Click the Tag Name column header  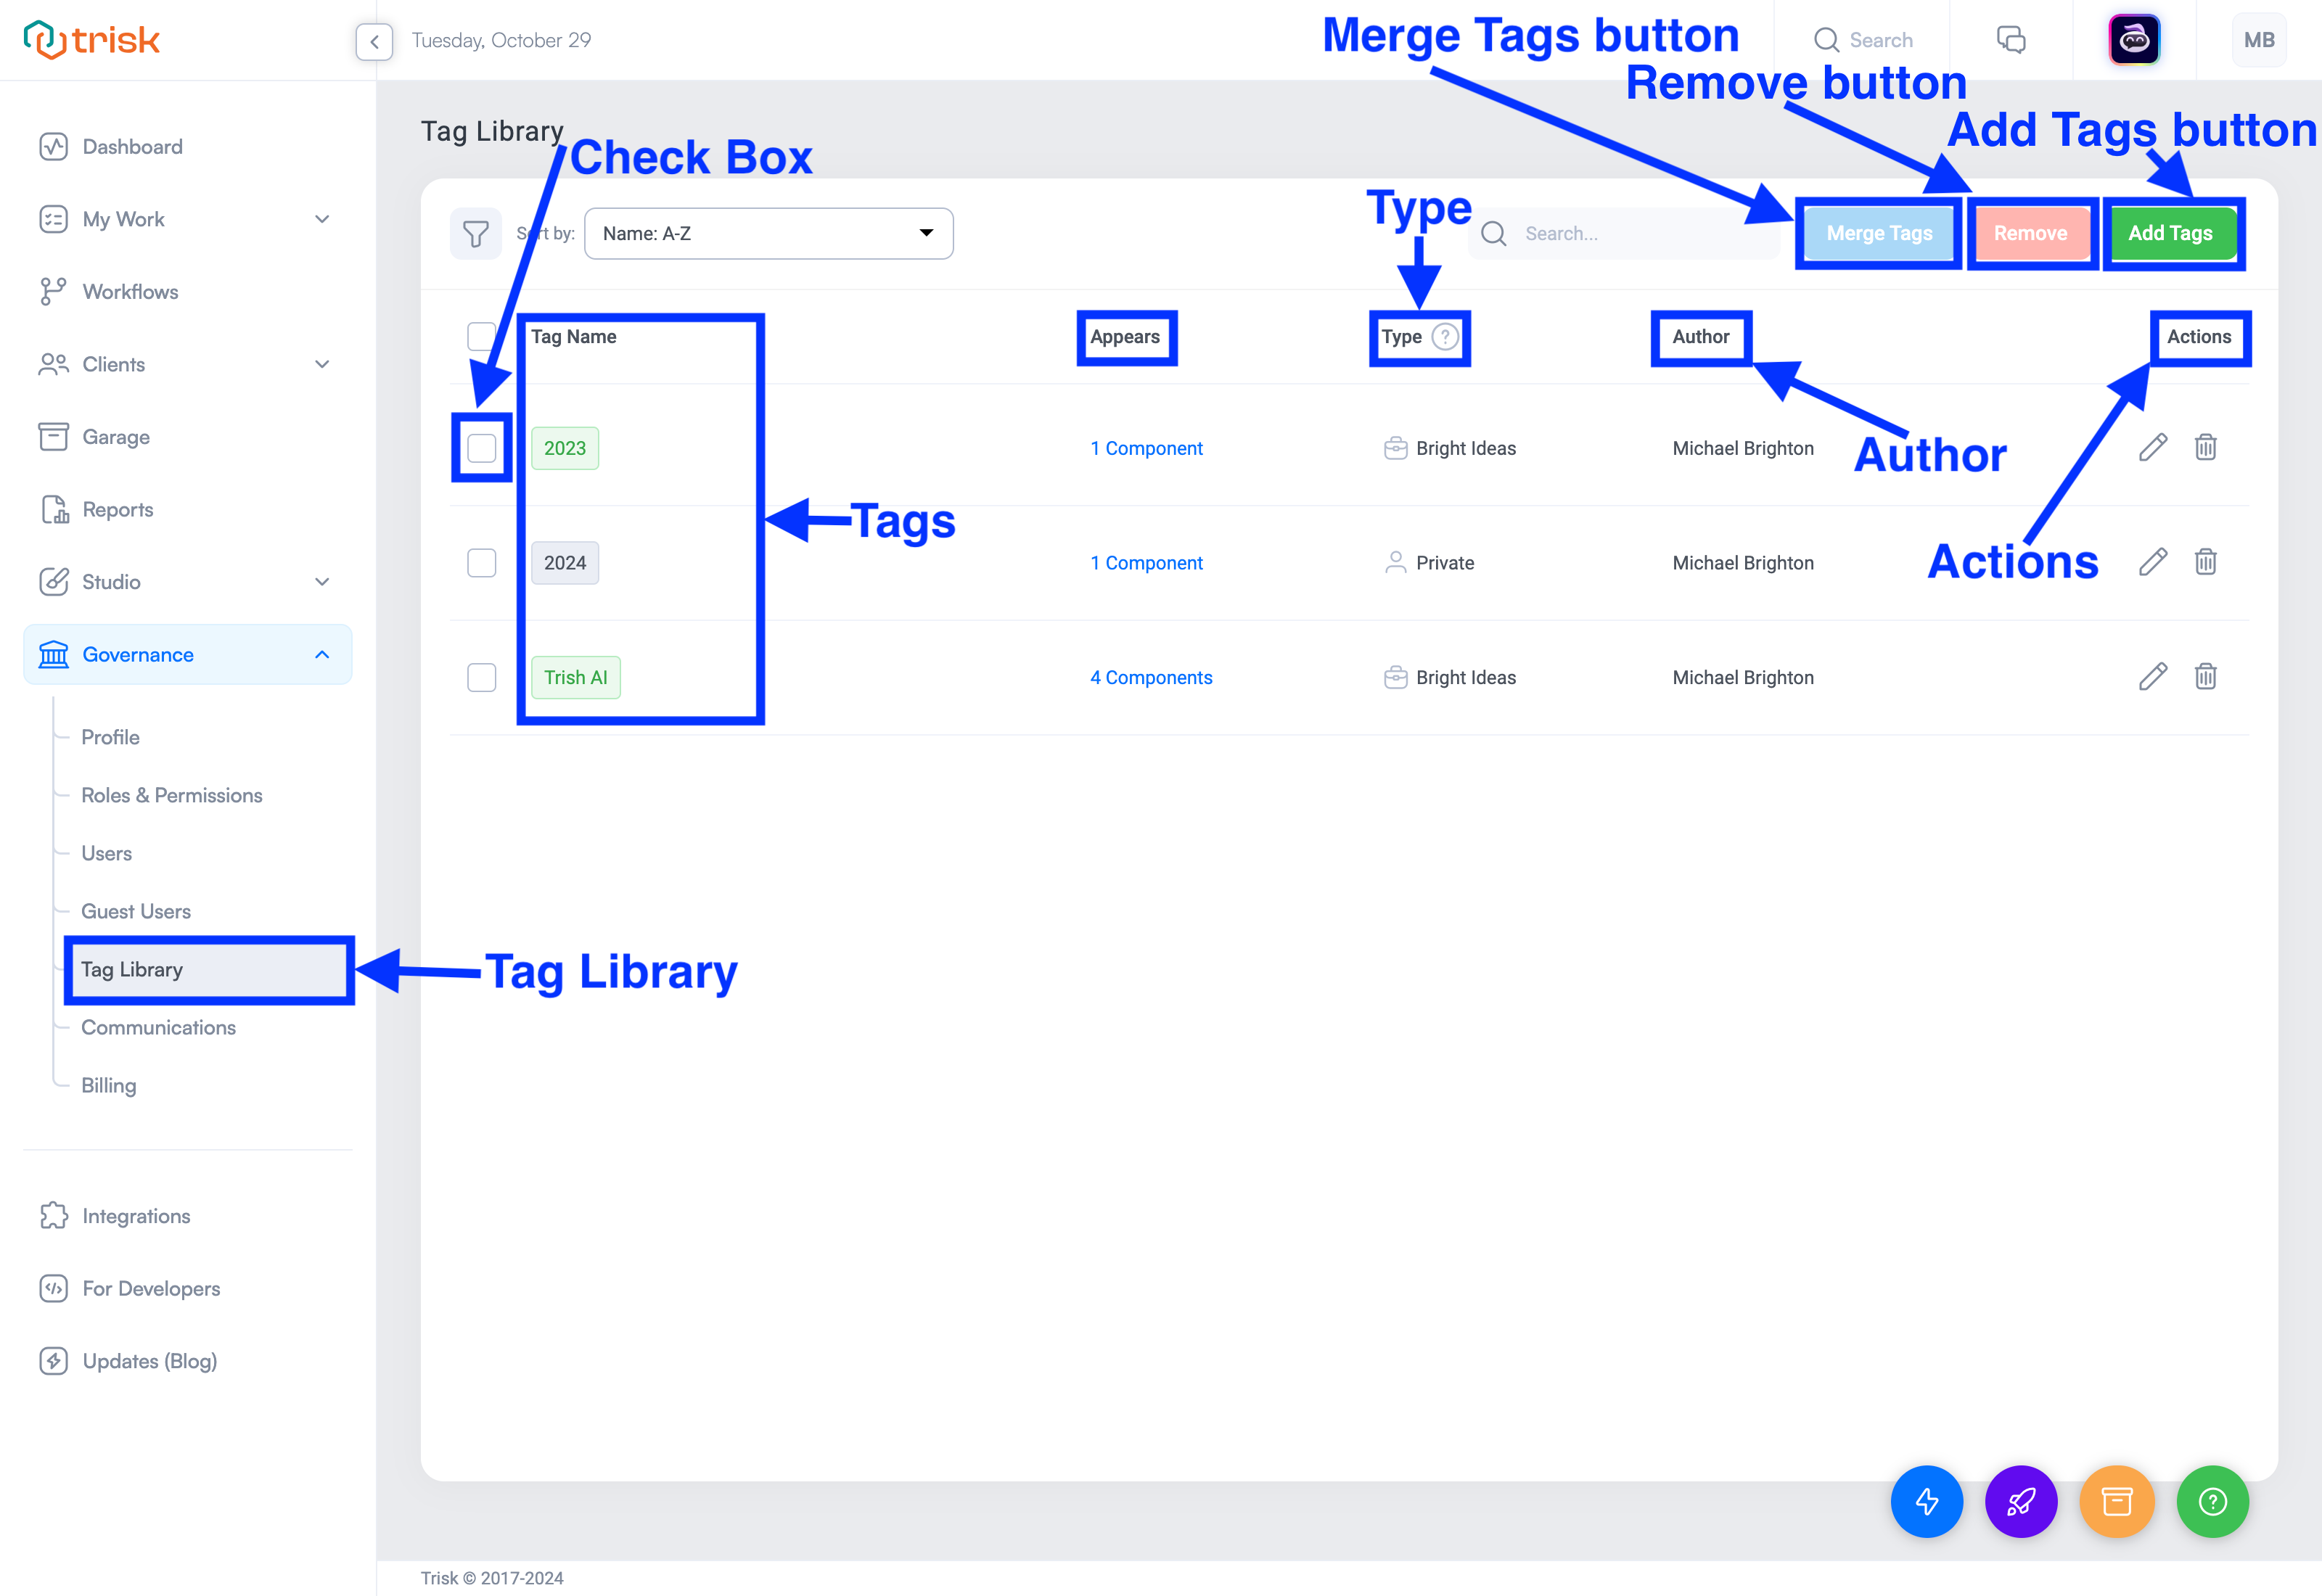573,337
